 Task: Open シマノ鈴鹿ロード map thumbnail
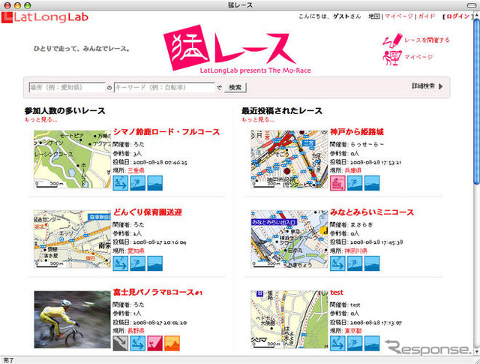tap(72, 159)
